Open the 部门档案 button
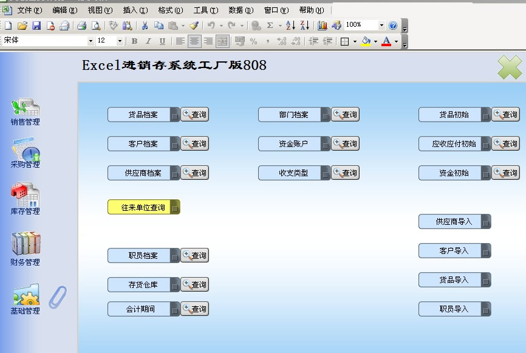 coord(294,115)
